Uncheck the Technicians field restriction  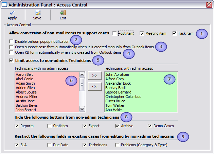[85, 145]
